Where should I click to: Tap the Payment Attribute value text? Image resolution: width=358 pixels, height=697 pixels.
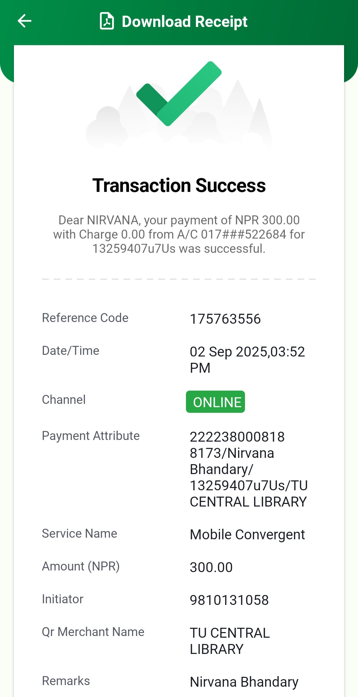(x=249, y=469)
